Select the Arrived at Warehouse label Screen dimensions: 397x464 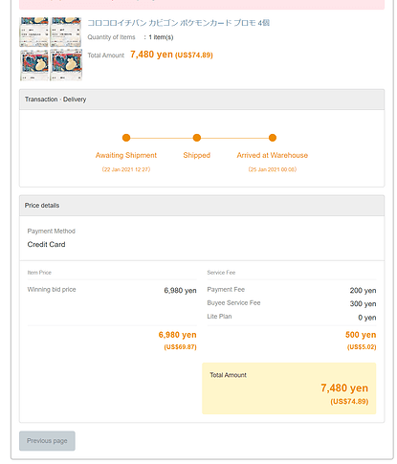click(273, 155)
